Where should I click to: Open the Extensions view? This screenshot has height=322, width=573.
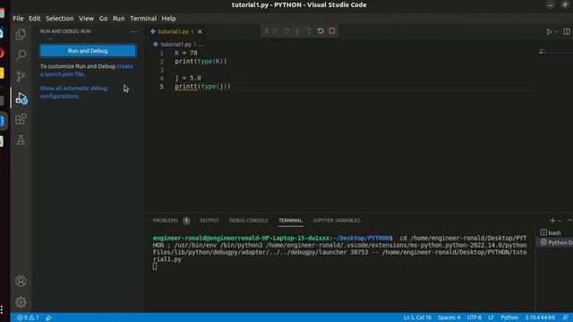[21, 119]
